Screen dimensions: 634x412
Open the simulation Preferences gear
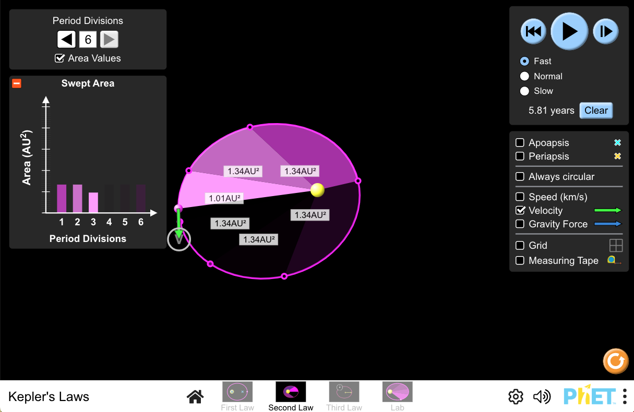(x=515, y=396)
